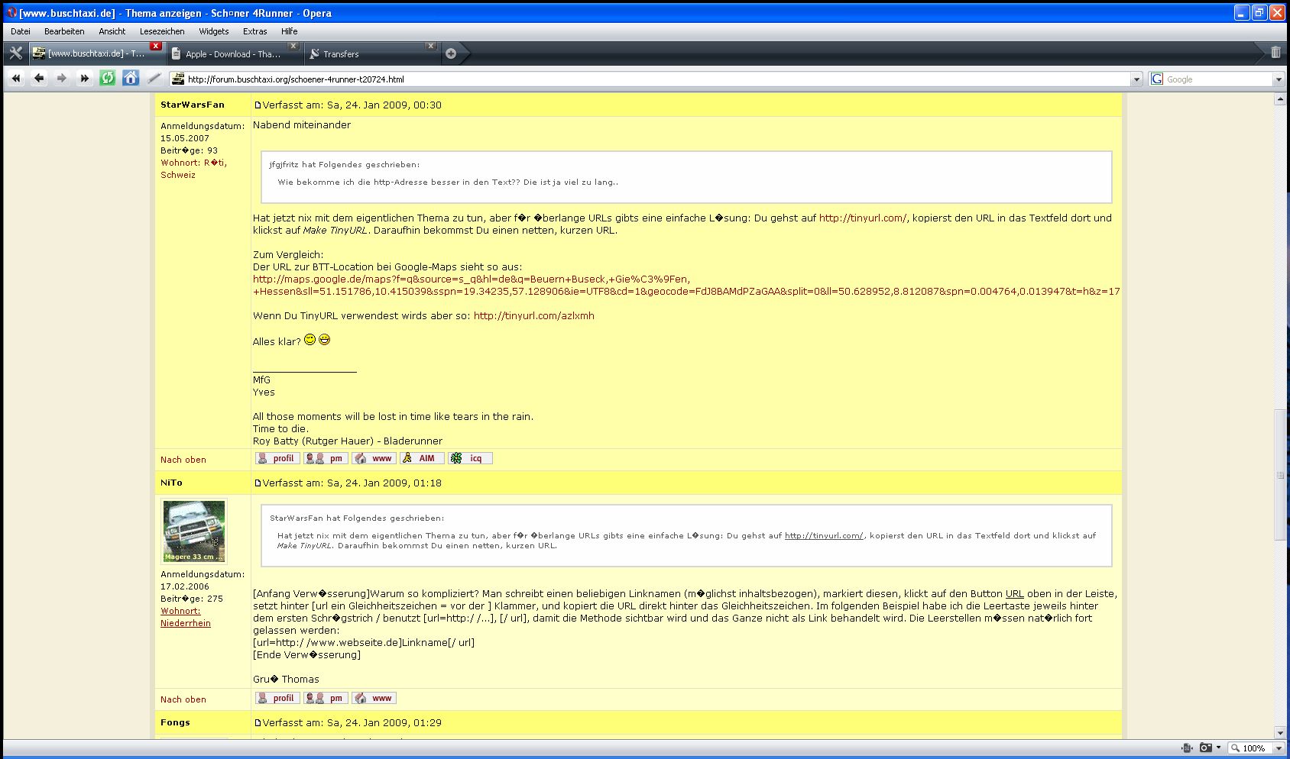This screenshot has height=759, width=1290.
Task: Click the Reload page icon
Action: click(x=108, y=78)
